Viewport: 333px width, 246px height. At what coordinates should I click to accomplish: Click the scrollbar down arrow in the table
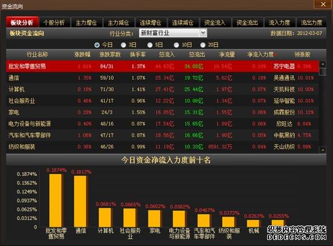click(x=323, y=150)
